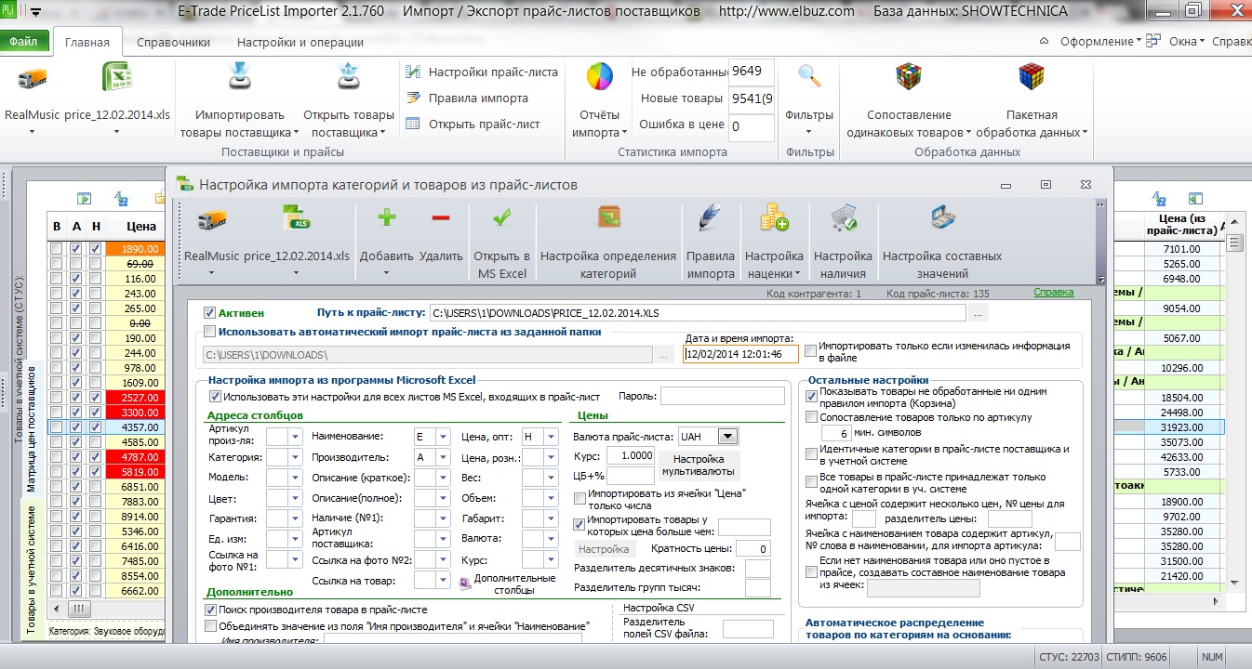Tick Все товары принадлежат только одной категории
1252x669 pixels.
click(x=811, y=480)
